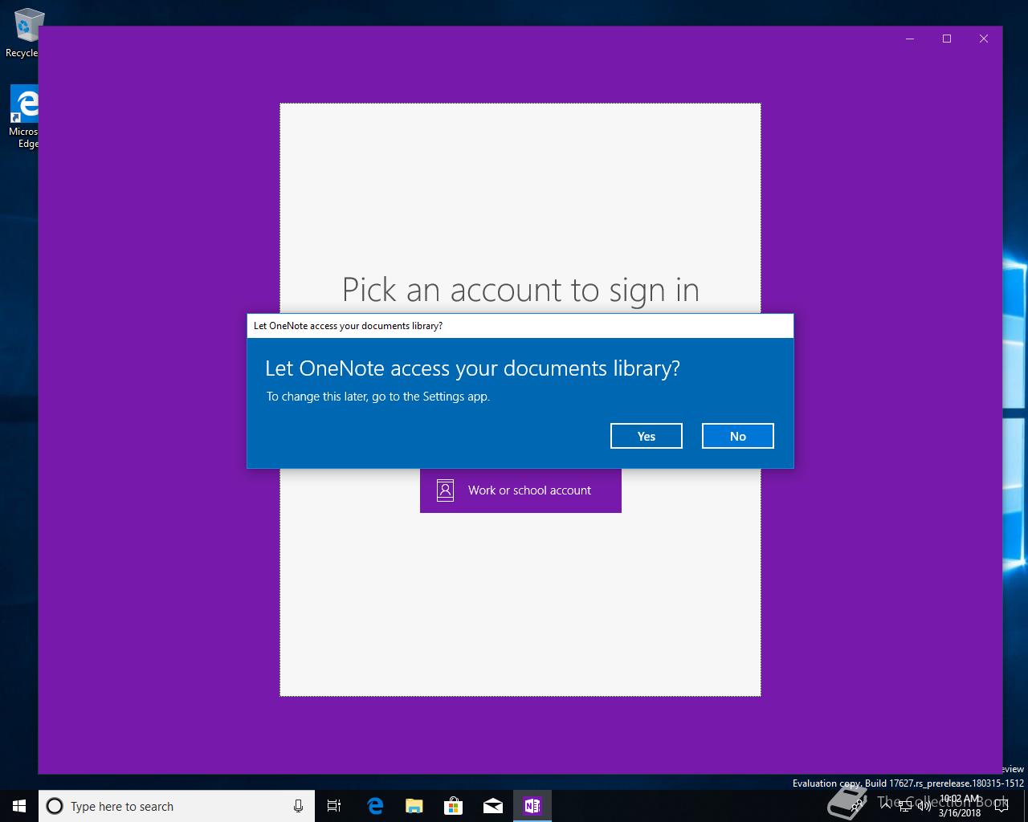Open File Explorer from the taskbar
The image size is (1028, 822).
pos(414,806)
